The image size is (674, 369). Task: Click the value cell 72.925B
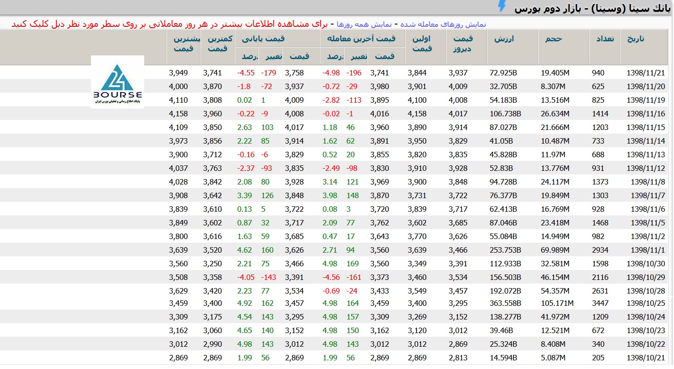click(x=503, y=73)
